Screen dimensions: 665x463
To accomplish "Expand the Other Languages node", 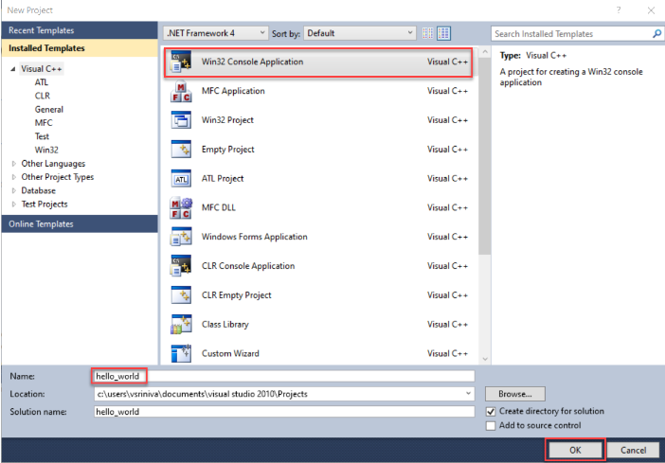I will [14, 164].
